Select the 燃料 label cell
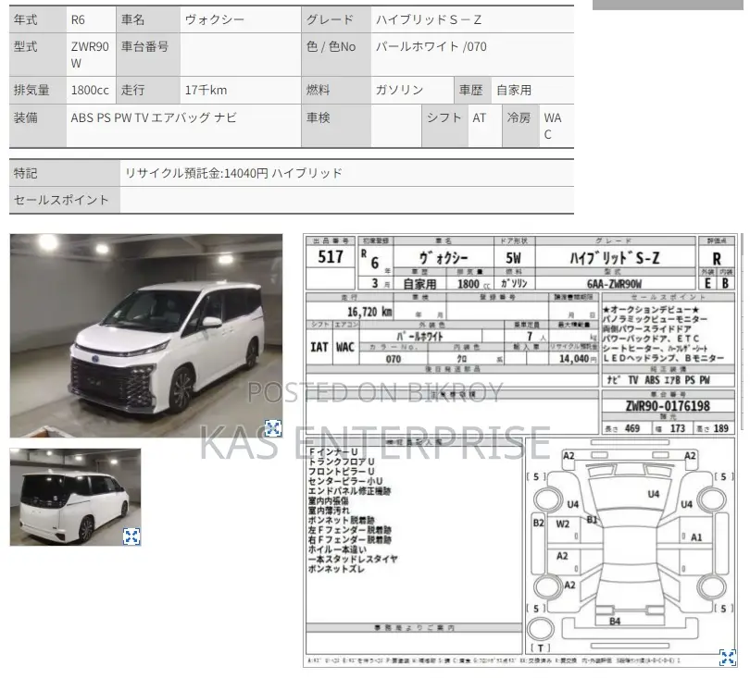This screenshot has height=678, width=750. click(x=336, y=90)
